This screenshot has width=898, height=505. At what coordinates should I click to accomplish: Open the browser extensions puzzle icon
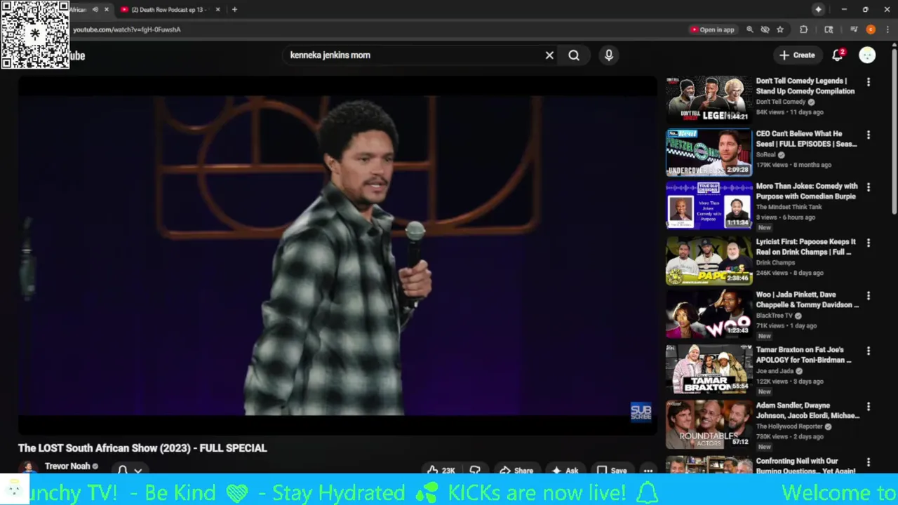pyautogui.click(x=804, y=29)
